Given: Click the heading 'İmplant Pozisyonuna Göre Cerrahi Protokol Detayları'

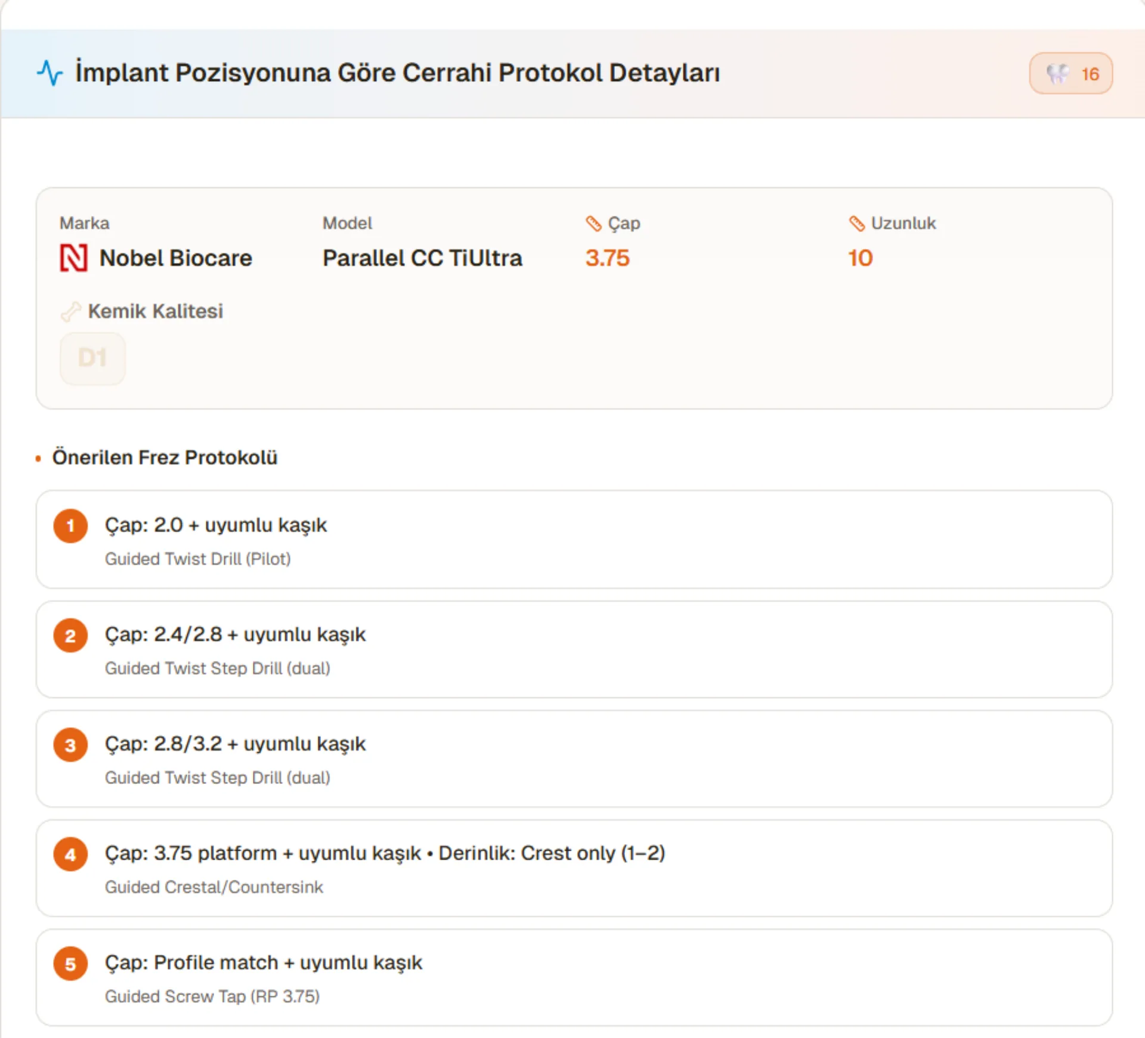Looking at the screenshot, I should 398,73.
